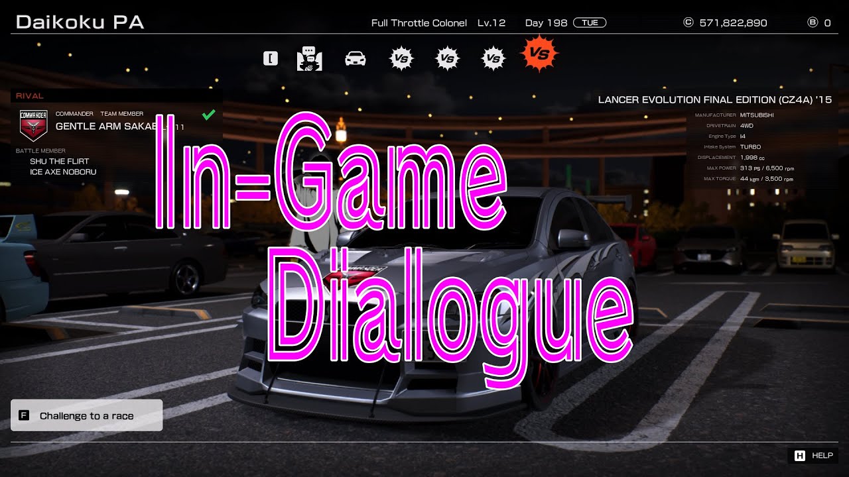This screenshot has height=477, width=849.
Task: Select the white car icon
Action: click(355, 58)
